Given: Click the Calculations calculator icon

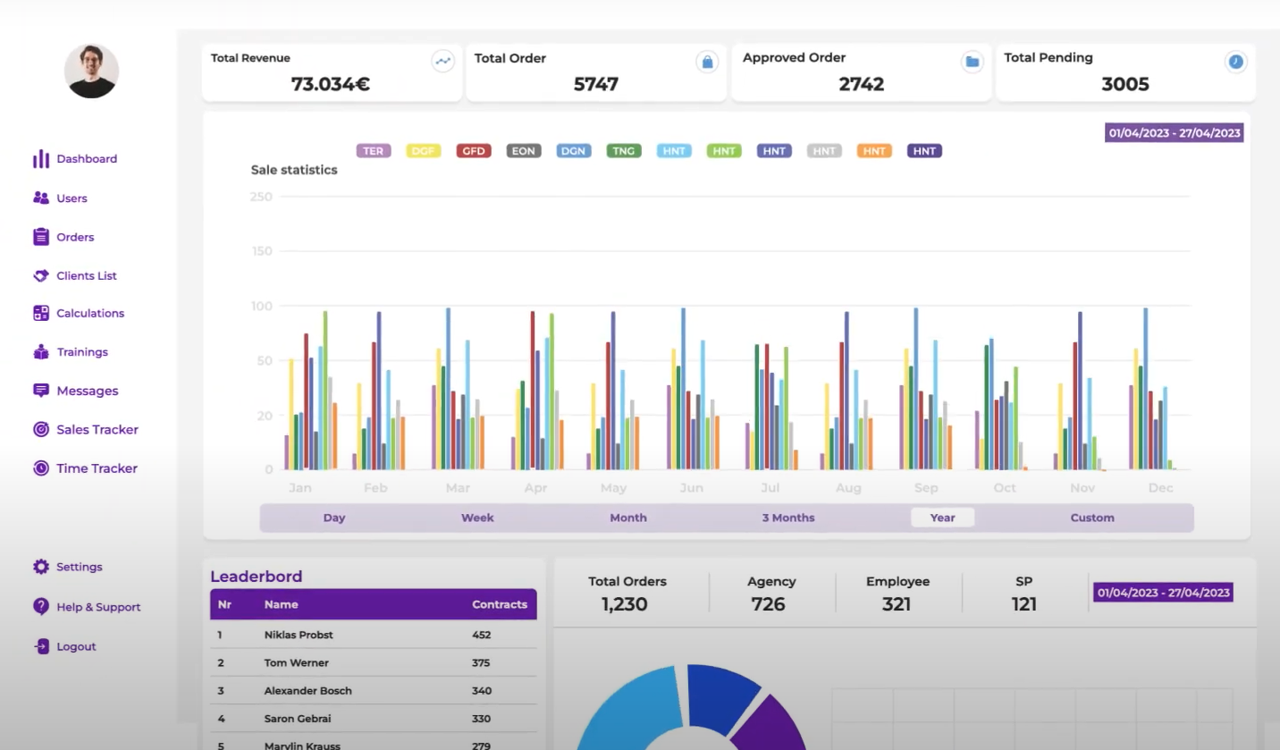Looking at the screenshot, I should tap(41, 314).
